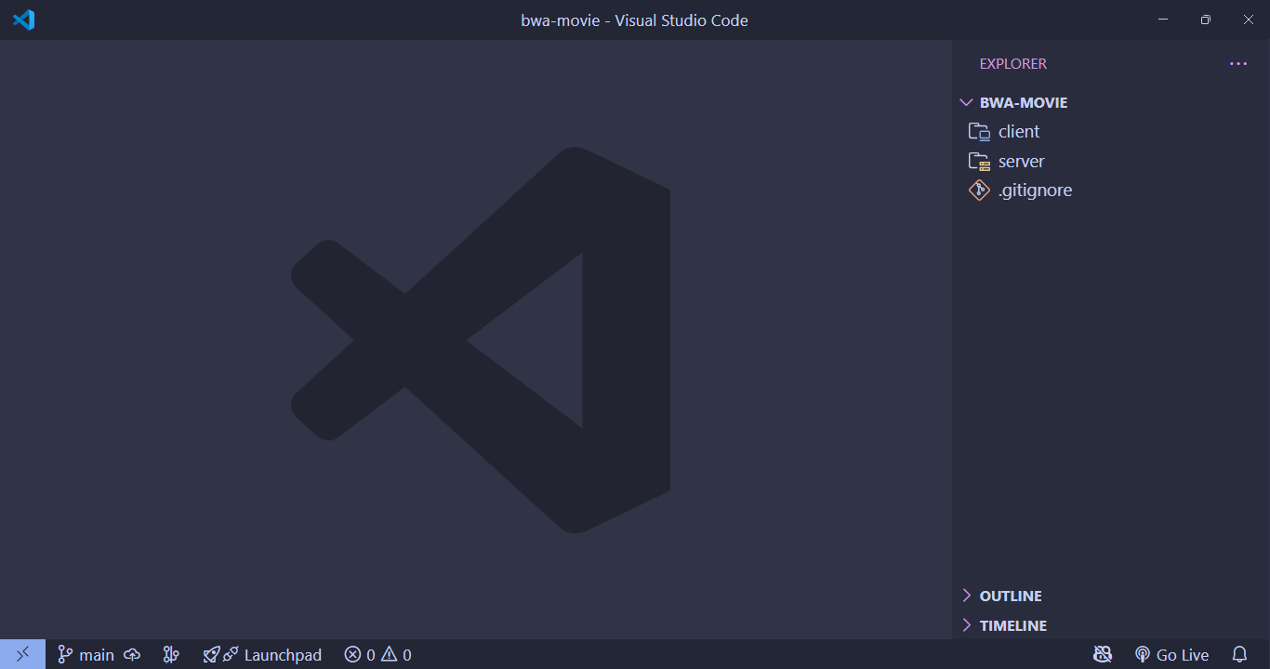Image resolution: width=1270 pixels, height=669 pixels.
Task: Click the VS Code logo in title bar
Action: coord(23,20)
